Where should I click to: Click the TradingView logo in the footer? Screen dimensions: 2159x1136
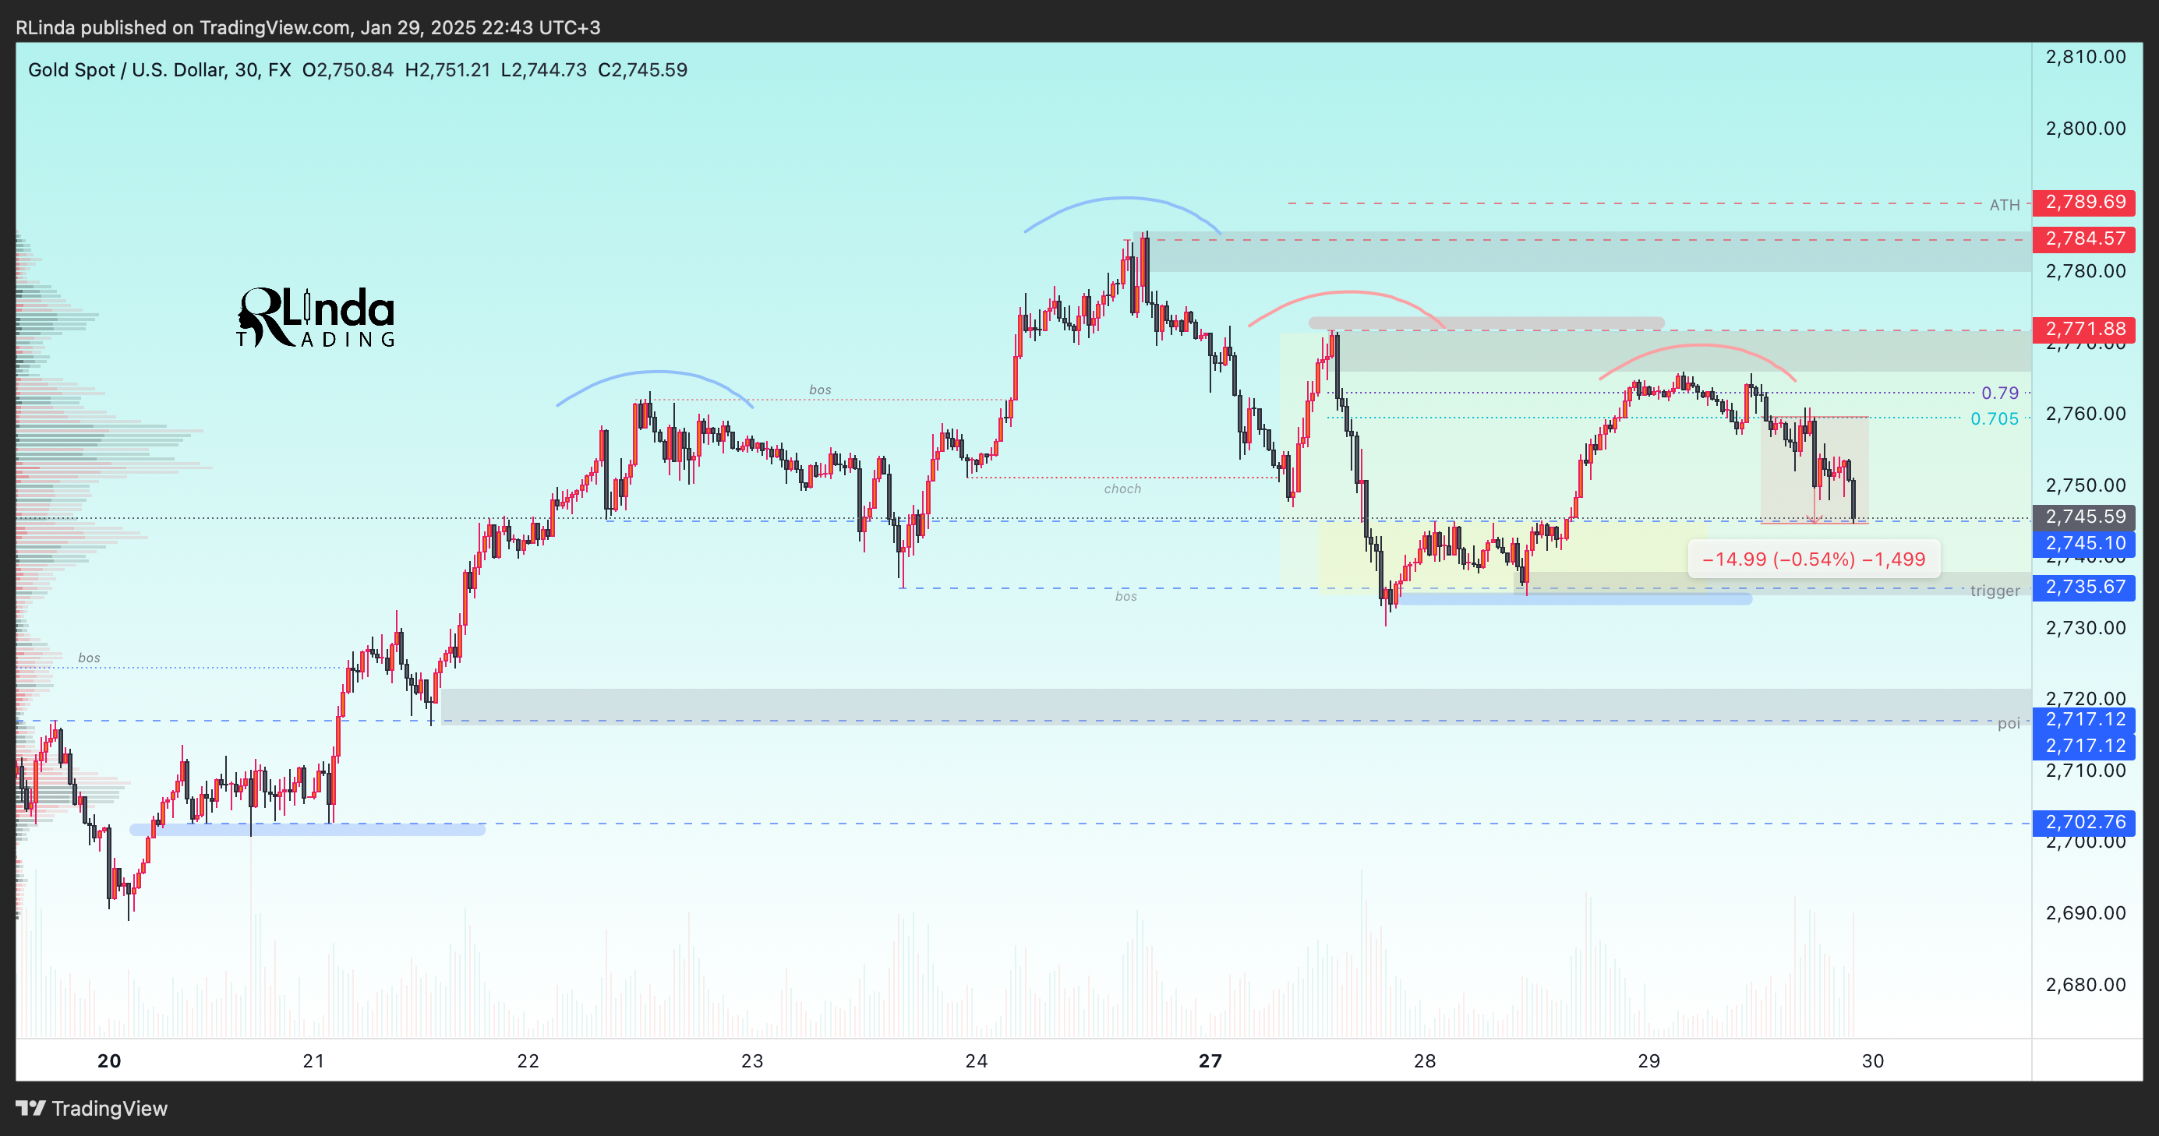91,1109
